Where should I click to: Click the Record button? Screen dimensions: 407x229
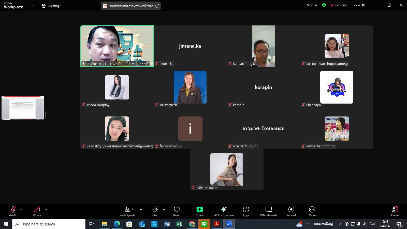(291, 211)
